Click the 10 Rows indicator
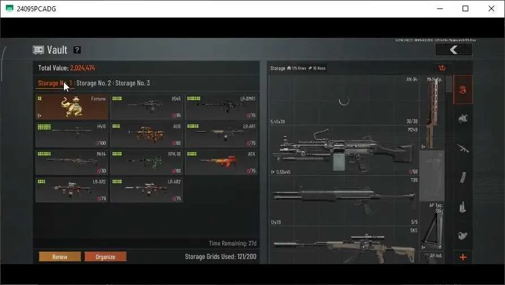The image size is (505, 285). 317,68
